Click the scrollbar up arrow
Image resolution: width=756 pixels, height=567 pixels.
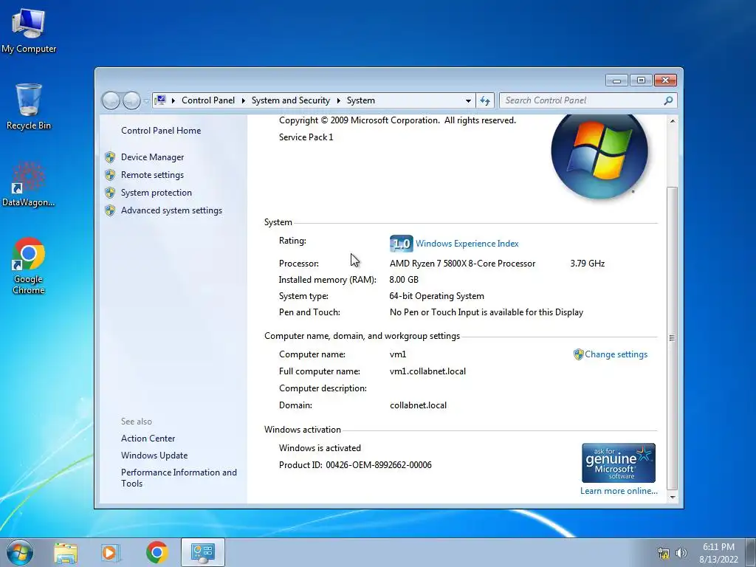click(x=672, y=121)
